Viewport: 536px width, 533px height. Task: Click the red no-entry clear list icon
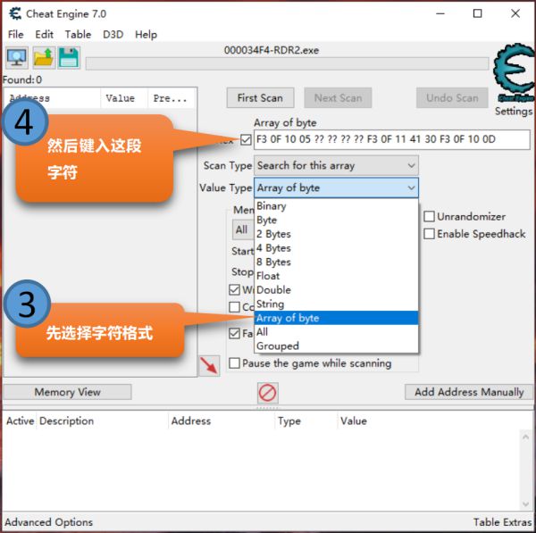point(268,393)
